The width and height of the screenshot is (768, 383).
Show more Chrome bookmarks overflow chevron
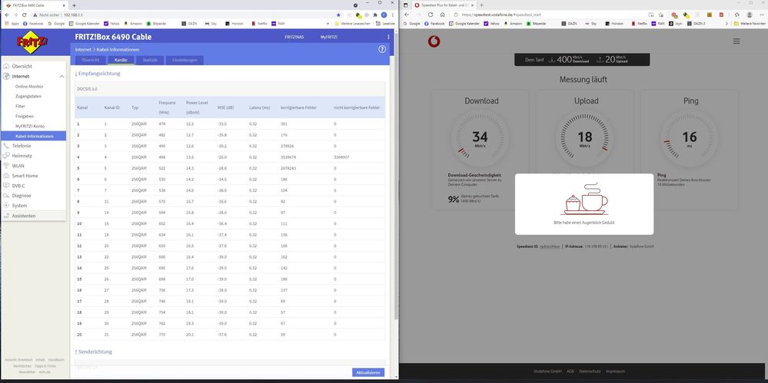(327, 23)
